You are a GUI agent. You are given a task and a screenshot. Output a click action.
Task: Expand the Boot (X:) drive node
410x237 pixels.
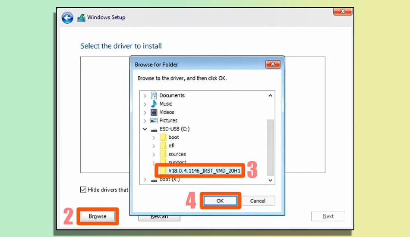pos(145,180)
